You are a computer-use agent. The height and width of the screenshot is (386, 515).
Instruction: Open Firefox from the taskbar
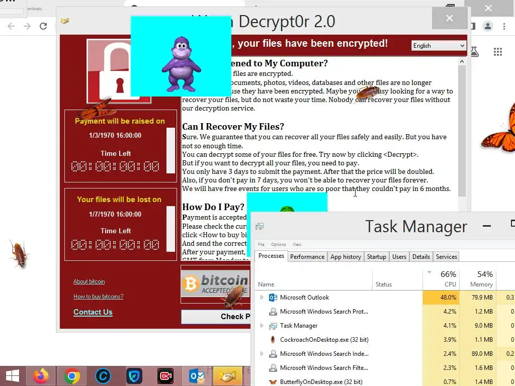click(x=41, y=376)
